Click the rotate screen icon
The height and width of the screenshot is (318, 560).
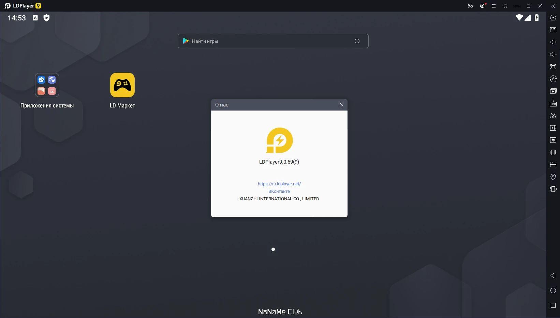553,189
